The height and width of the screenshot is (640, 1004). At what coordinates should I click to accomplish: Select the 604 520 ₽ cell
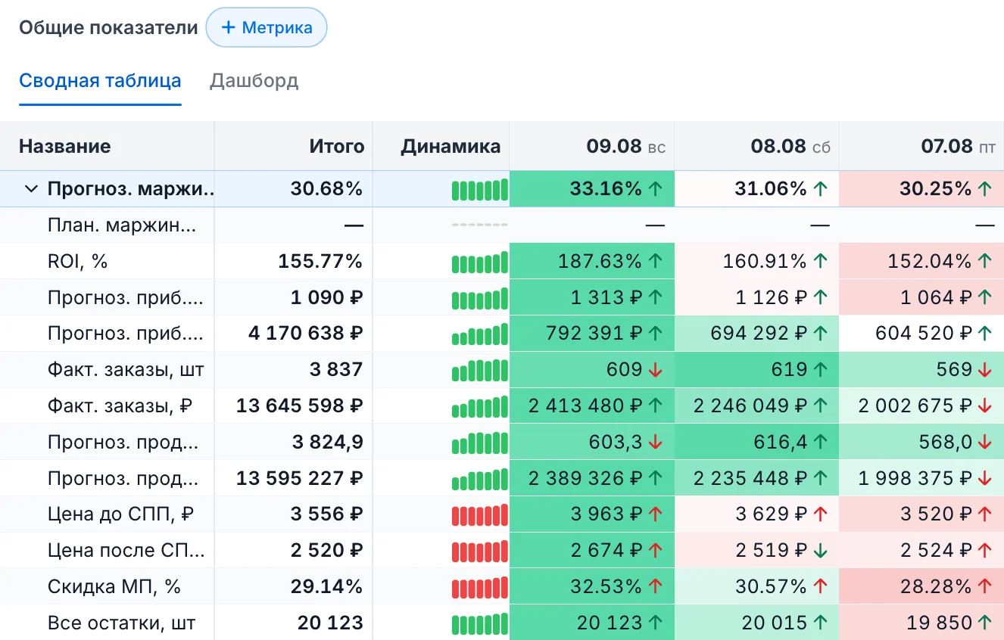pyautogui.click(x=921, y=334)
